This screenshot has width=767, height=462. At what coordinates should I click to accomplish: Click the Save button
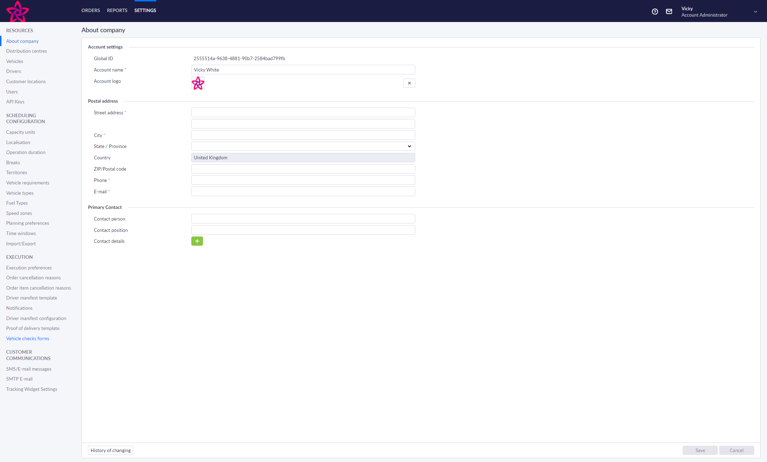pos(700,450)
